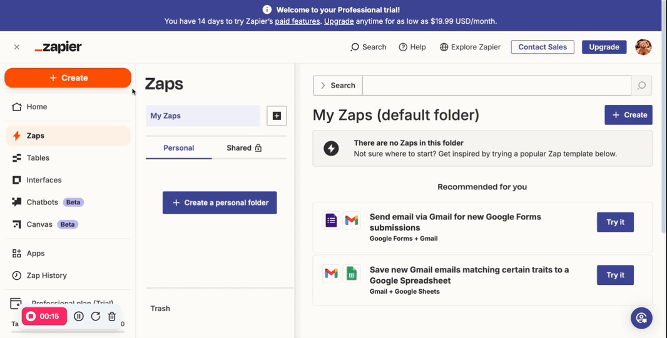The width and height of the screenshot is (667, 338).
Task: Stop the screen recording timer
Action: click(x=44, y=316)
